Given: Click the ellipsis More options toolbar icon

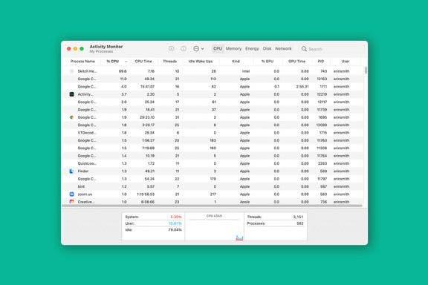Looking at the screenshot, I should coord(196,48).
